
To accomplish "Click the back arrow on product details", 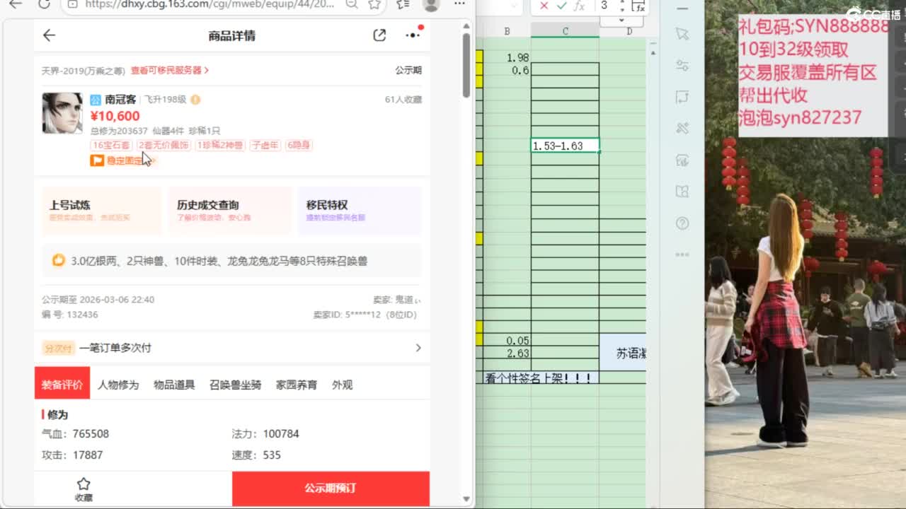I will click(49, 35).
